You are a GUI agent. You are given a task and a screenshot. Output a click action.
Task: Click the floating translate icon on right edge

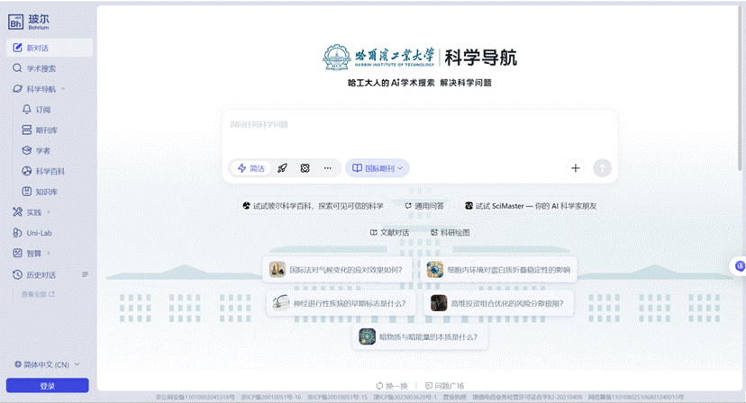(x=739, y=265)
